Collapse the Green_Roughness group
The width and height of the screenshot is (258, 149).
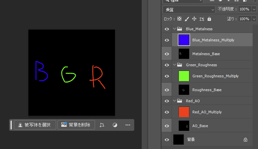tap(174, 65)
